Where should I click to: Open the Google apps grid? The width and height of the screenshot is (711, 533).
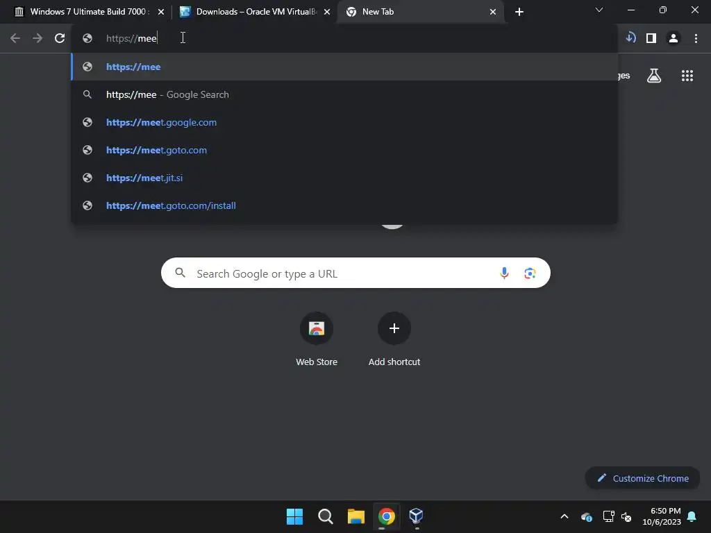tap(687, 76)
